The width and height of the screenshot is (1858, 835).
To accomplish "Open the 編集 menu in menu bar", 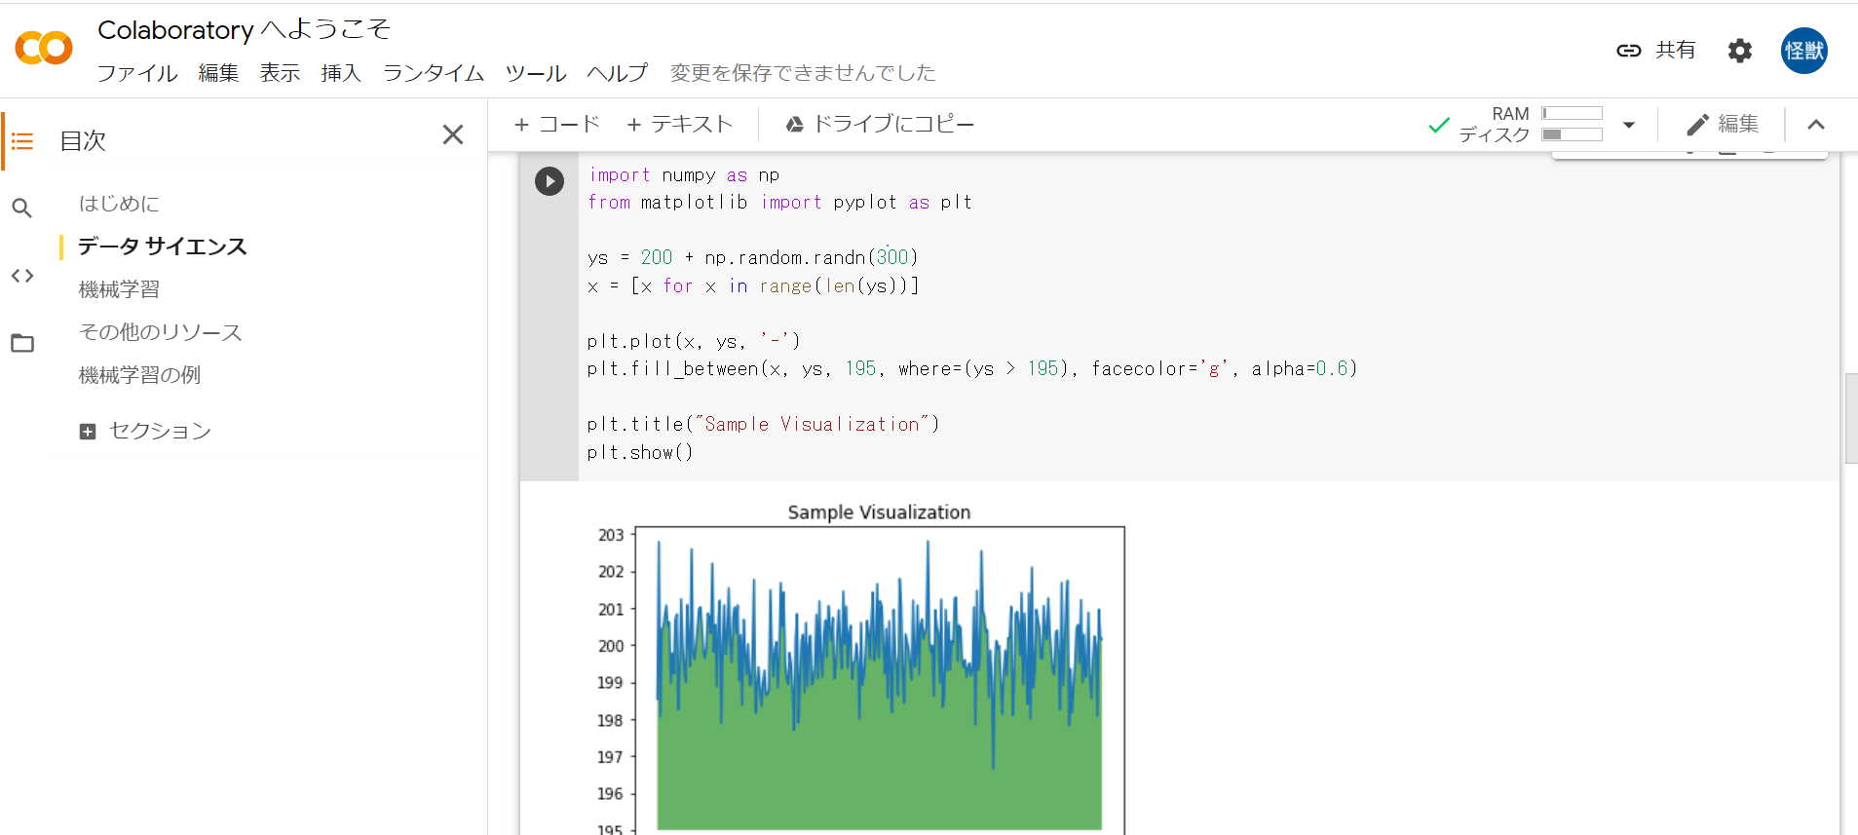I will tap(218, 73).
